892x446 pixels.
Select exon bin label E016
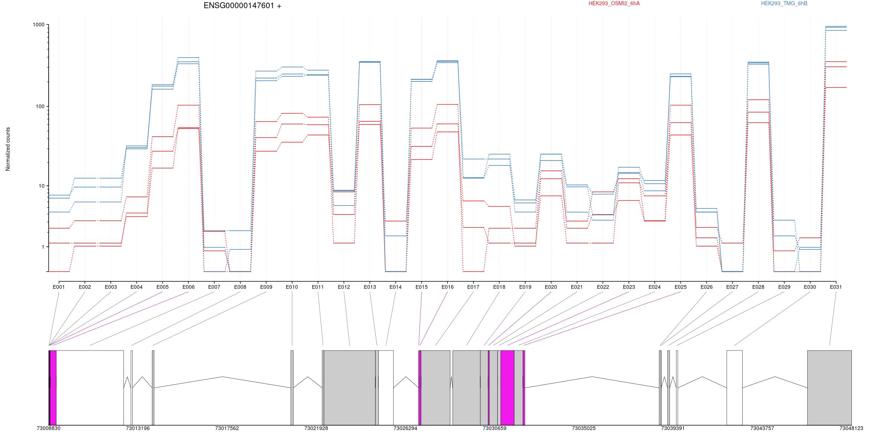(x=447, y=287)
